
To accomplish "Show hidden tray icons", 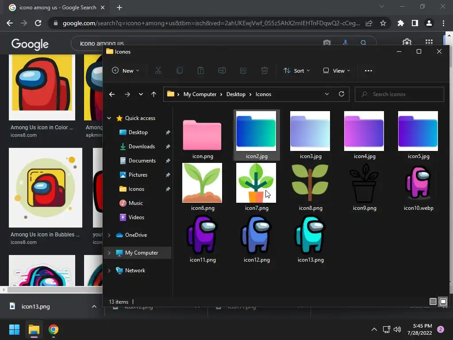I will [x=374, y=329].
